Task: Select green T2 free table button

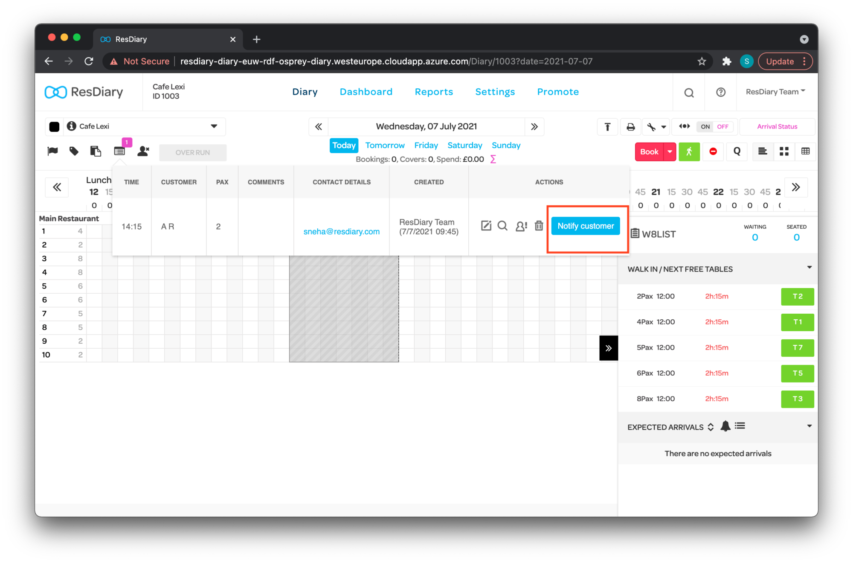Action: coord(797,296)
